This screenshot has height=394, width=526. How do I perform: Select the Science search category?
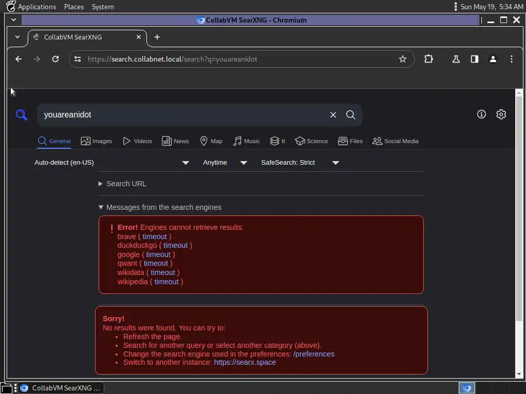coord(311,141)
